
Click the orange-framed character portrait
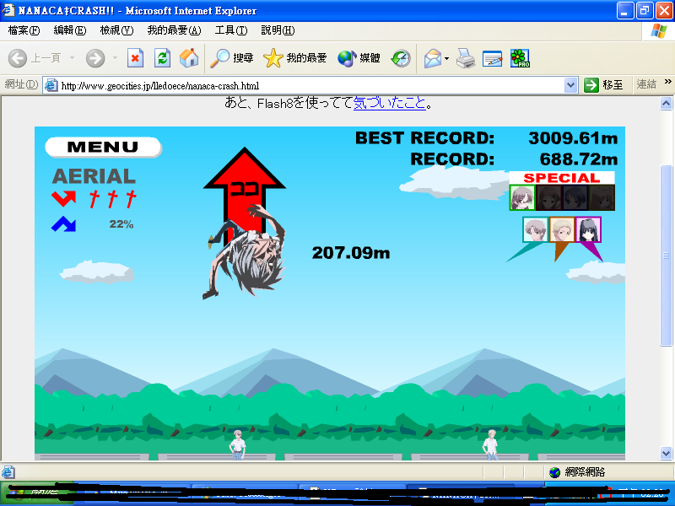click(562, 229)
